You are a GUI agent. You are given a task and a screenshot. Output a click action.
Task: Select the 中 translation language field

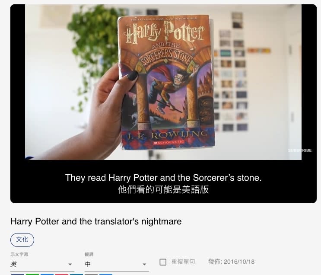point(117,264)
